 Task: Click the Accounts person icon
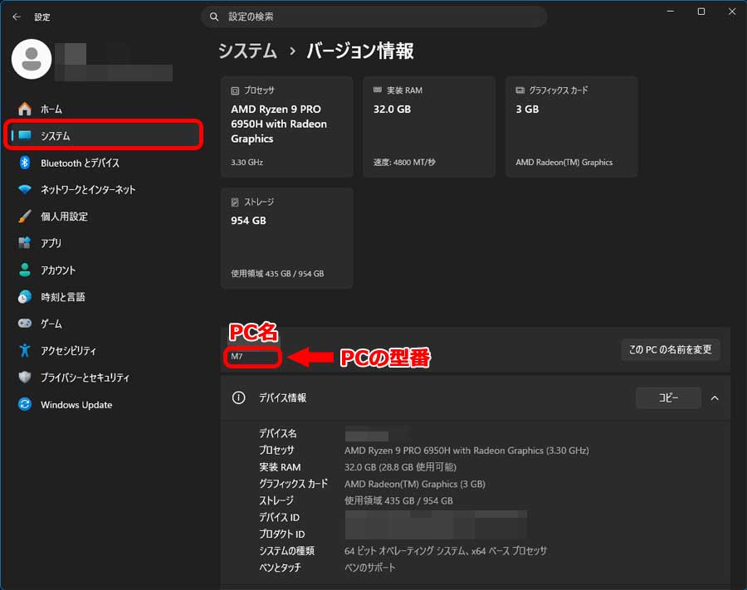pyautogui.click(x=25, y=270)
